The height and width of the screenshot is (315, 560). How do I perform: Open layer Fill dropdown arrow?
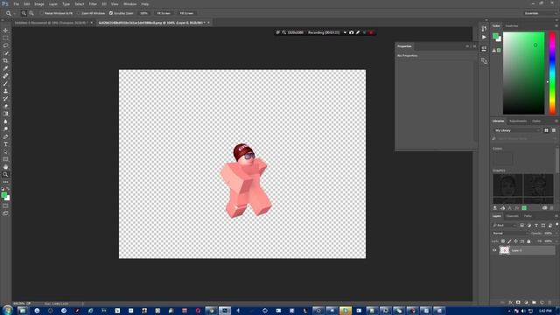pos(556,241)
